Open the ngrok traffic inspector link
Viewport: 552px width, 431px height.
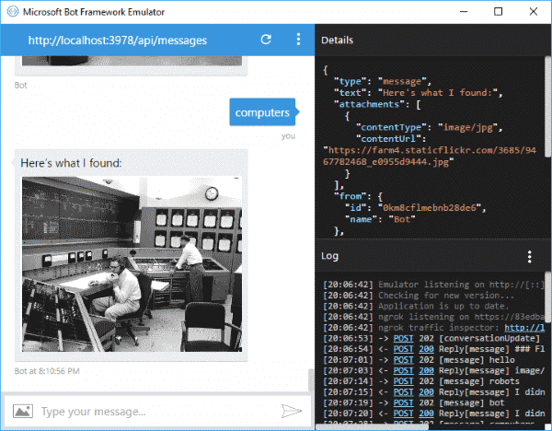[524, 327]
